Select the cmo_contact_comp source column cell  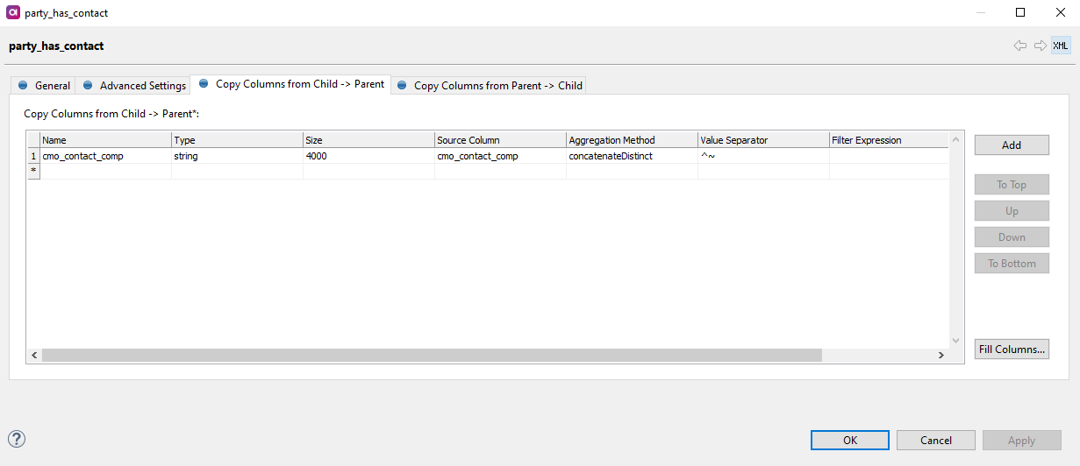coord(500,156)
